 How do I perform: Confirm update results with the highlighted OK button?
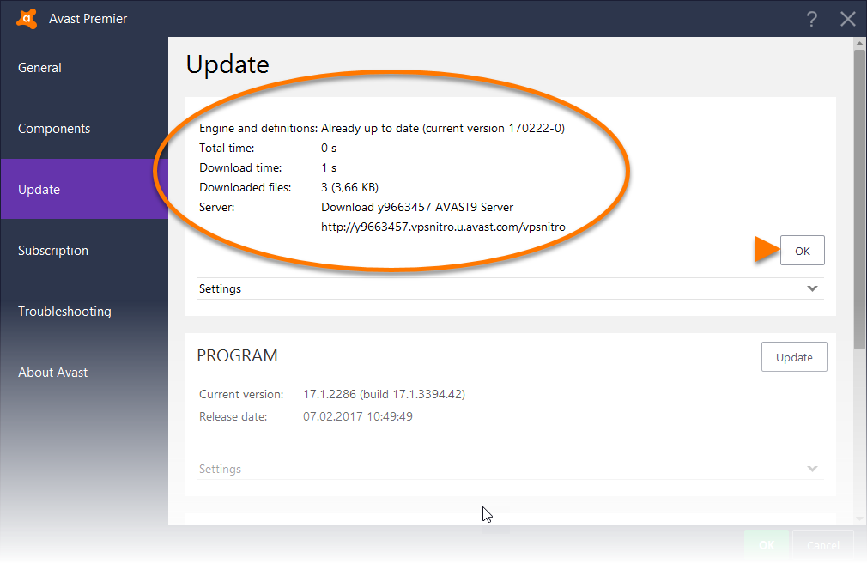coord(802,250)
